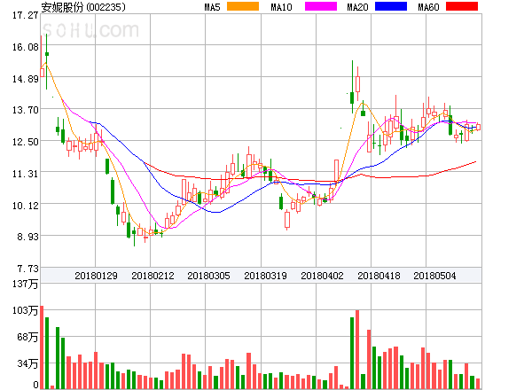Click the 137万 volume axis label
The height and width of the screenshot is (390, 532).
point(25,284)
